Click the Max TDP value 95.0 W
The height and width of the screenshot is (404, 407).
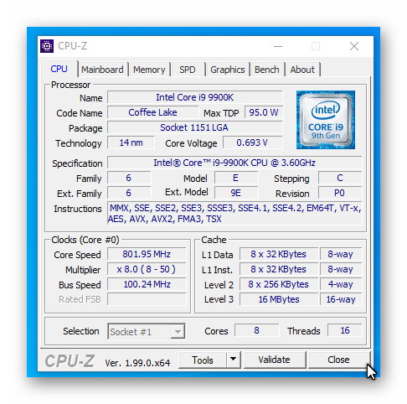tap(264, 112)
